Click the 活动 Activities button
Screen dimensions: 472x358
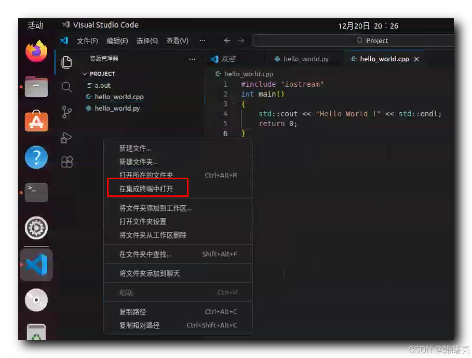[x=35, y=25]
